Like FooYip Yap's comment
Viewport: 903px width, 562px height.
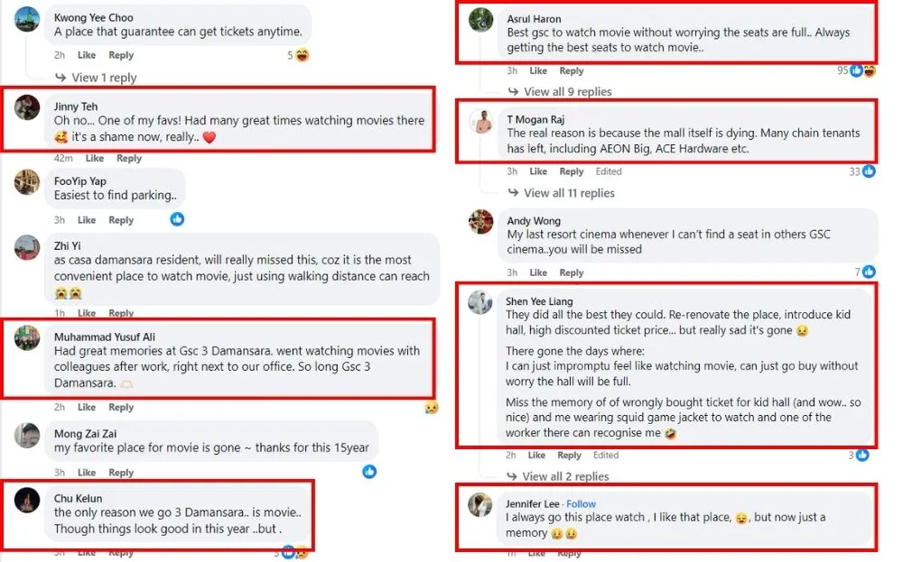click(87, 220)
